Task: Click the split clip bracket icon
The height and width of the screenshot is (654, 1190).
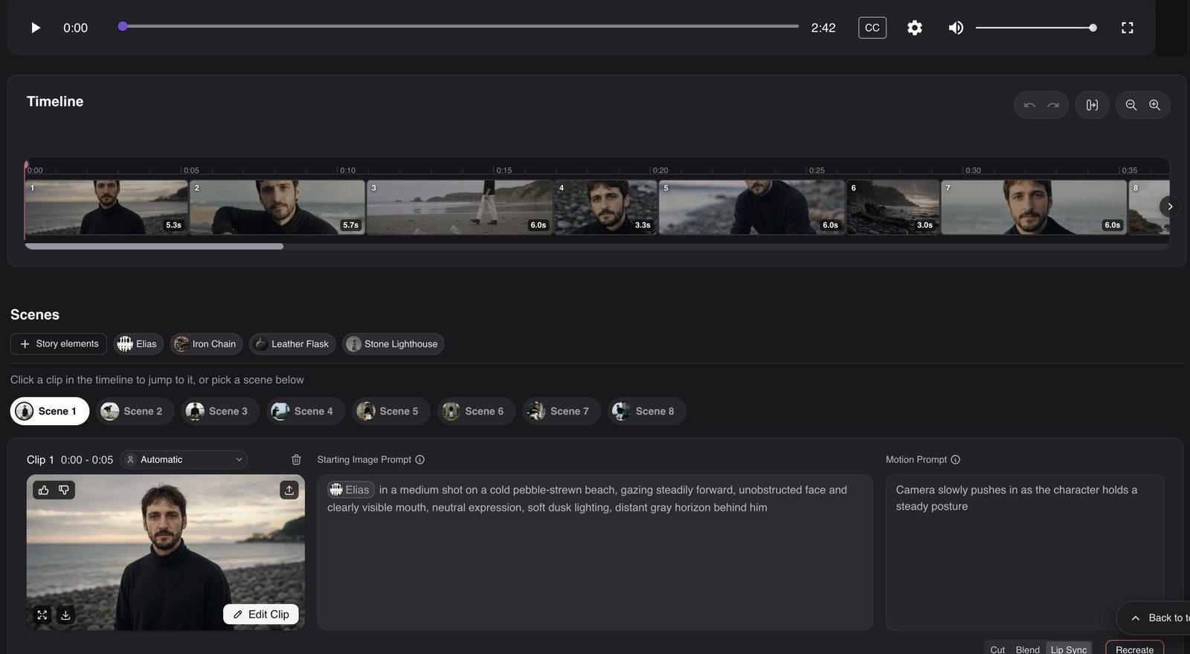Action: click(1092, 105)
